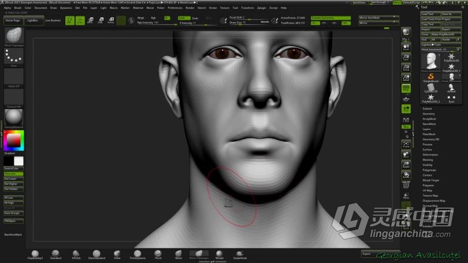468x263 pixels.
Task: Open the Render menu
Action: coord(190,8)
